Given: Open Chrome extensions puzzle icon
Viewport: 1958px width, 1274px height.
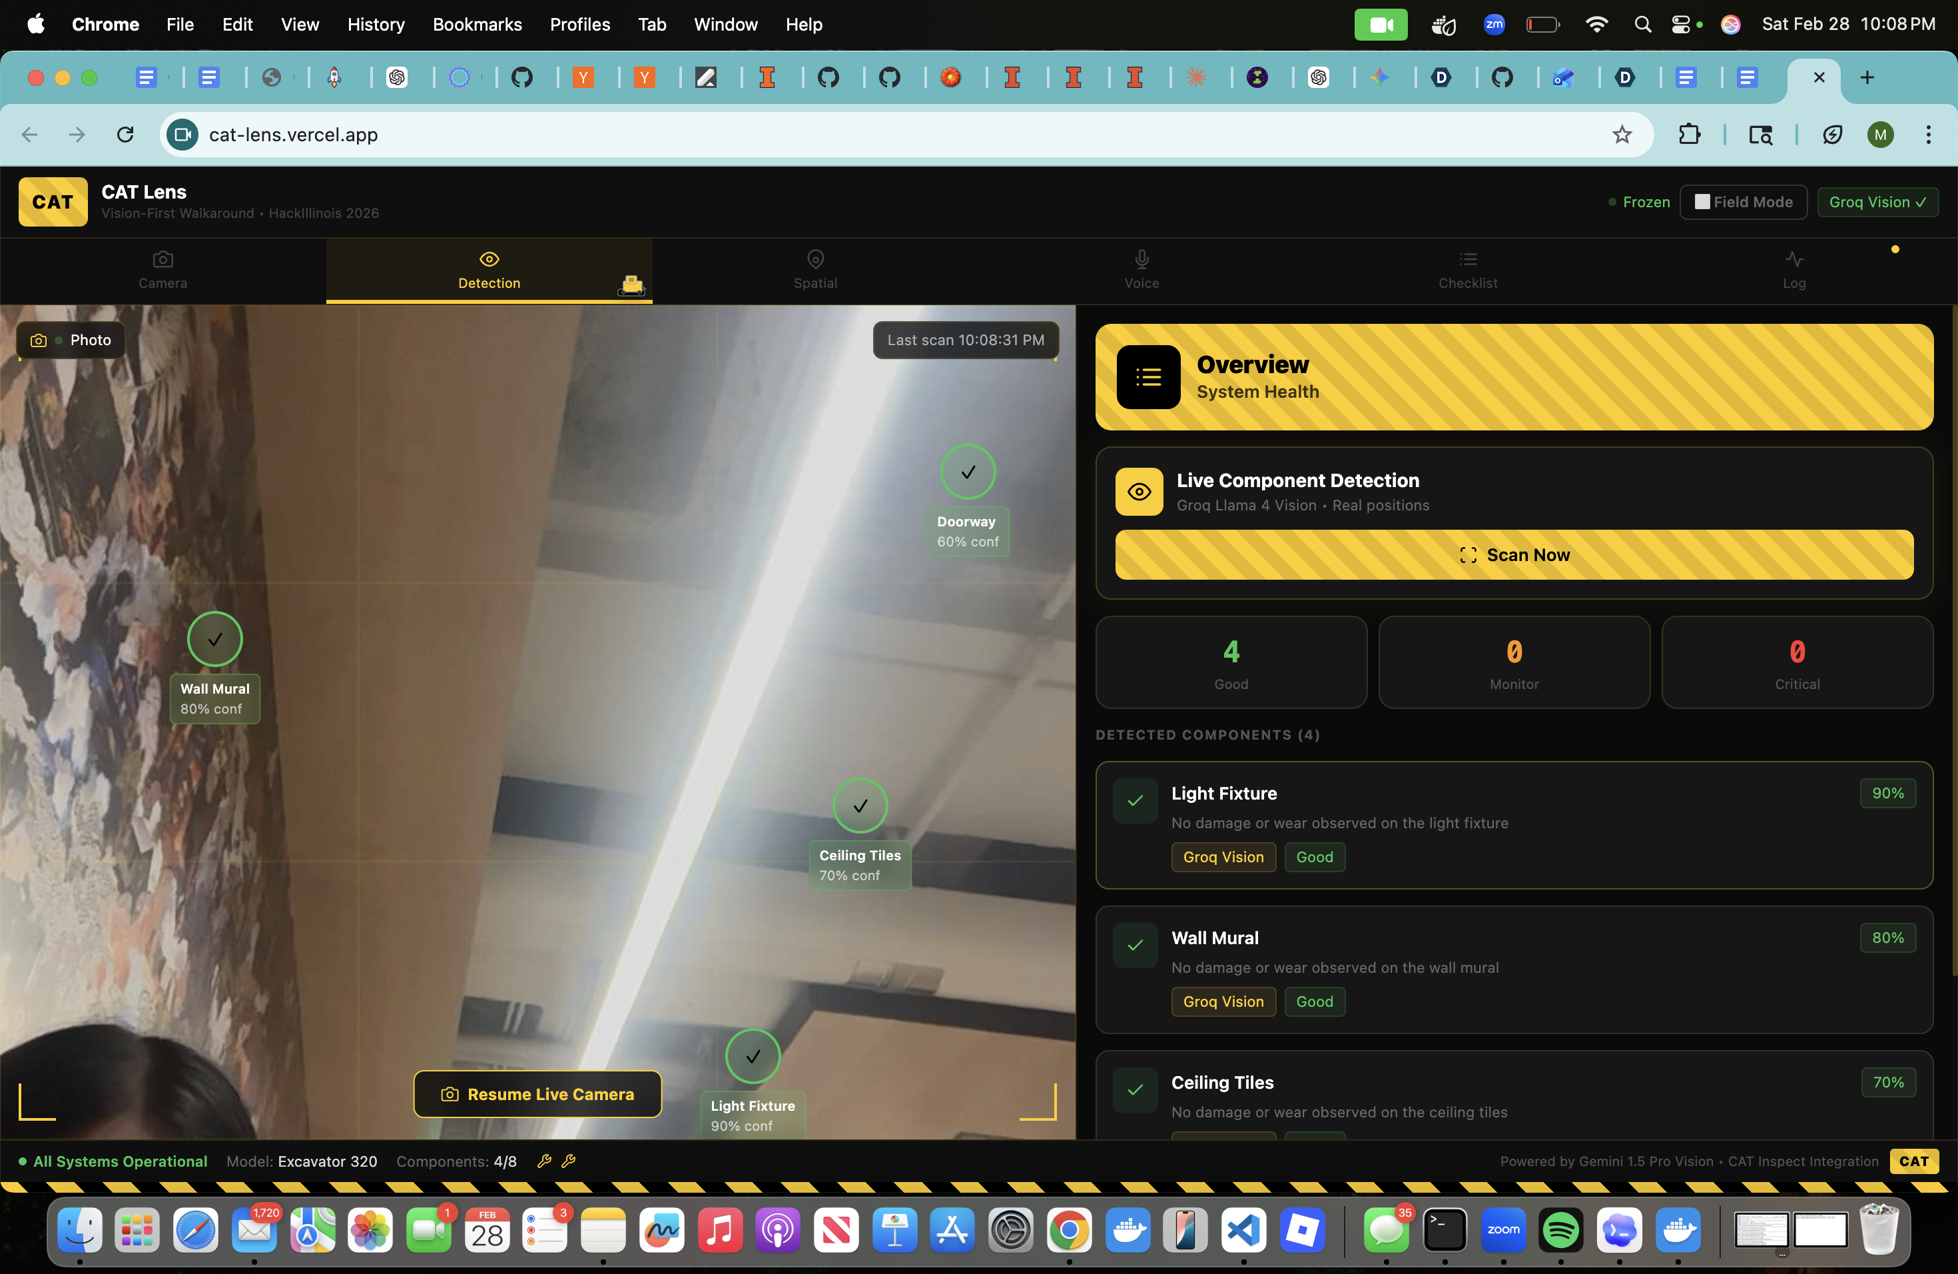Looking at the screenshot, I should pyautogui.click(x=1688, y=134).
